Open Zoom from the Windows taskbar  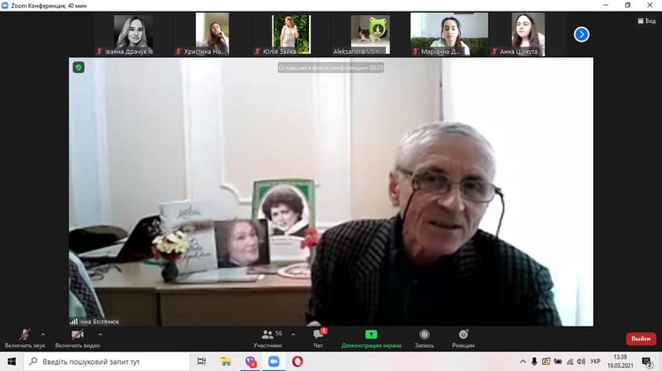pos(273,361)
